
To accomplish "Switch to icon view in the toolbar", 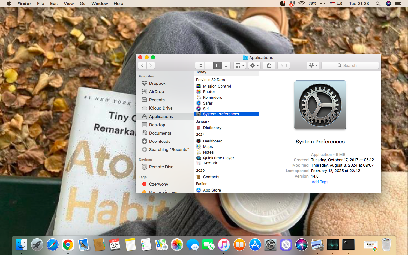I will [200, 65].
